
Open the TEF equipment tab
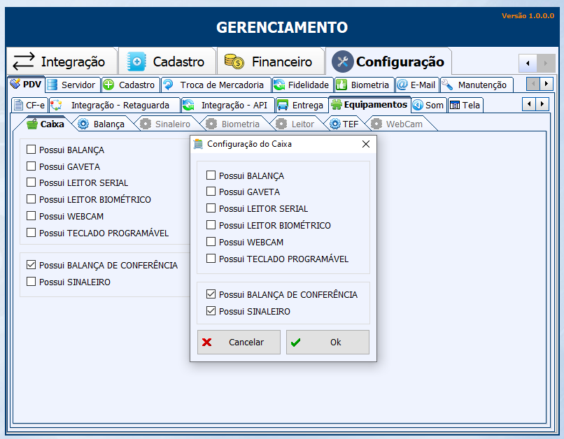(344, 124)
